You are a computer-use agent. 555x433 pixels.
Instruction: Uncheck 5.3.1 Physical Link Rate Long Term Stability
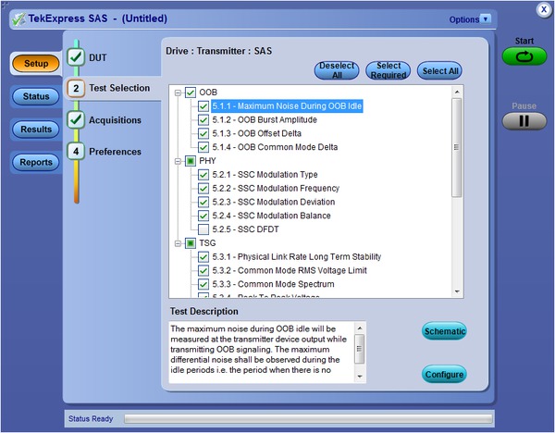[x=203, y=257]
